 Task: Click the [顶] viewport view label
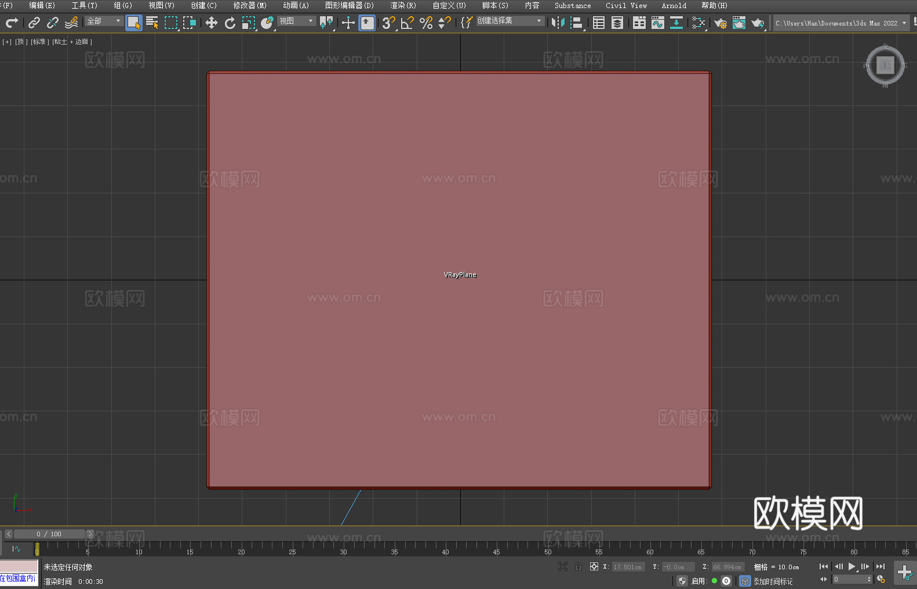(x=21, y=42)
